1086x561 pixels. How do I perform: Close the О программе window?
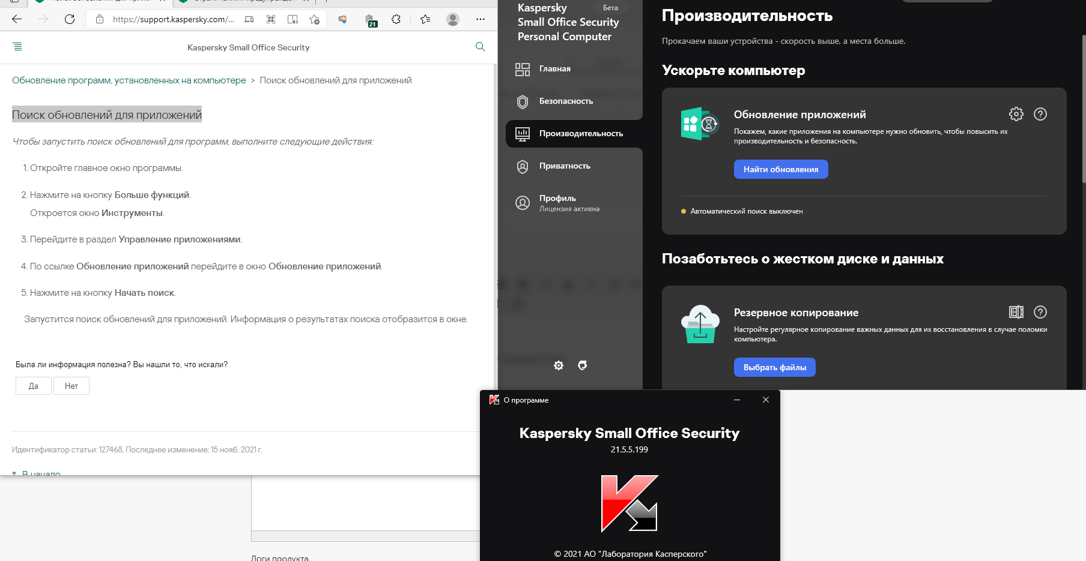(x=766, y=400)
